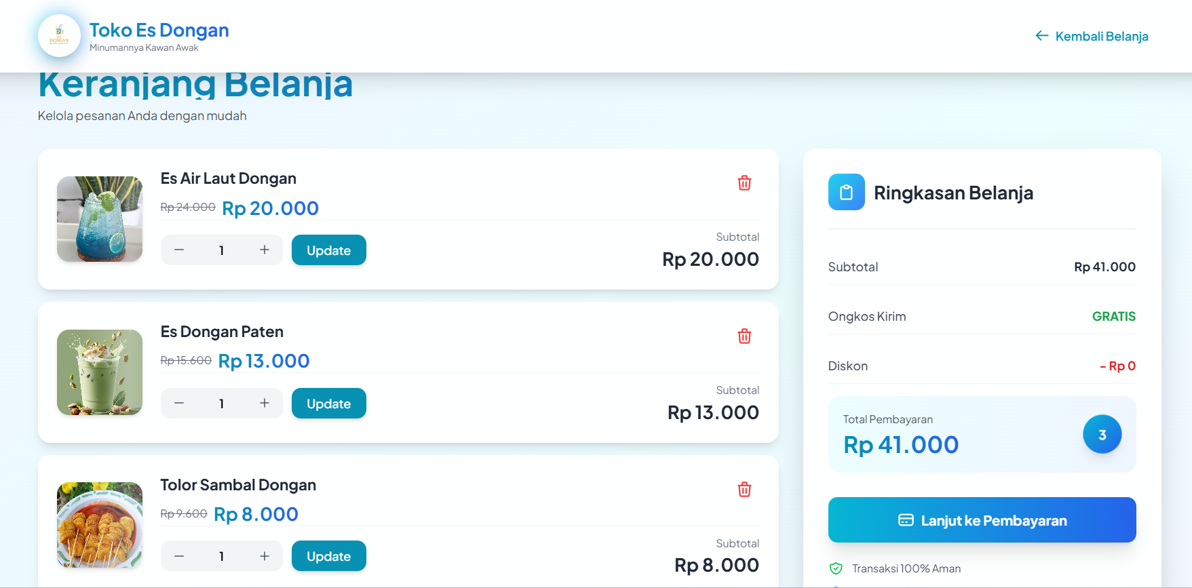Click the blue item count badge showing 3
1192x588 pixels.
click(1102, 435)
